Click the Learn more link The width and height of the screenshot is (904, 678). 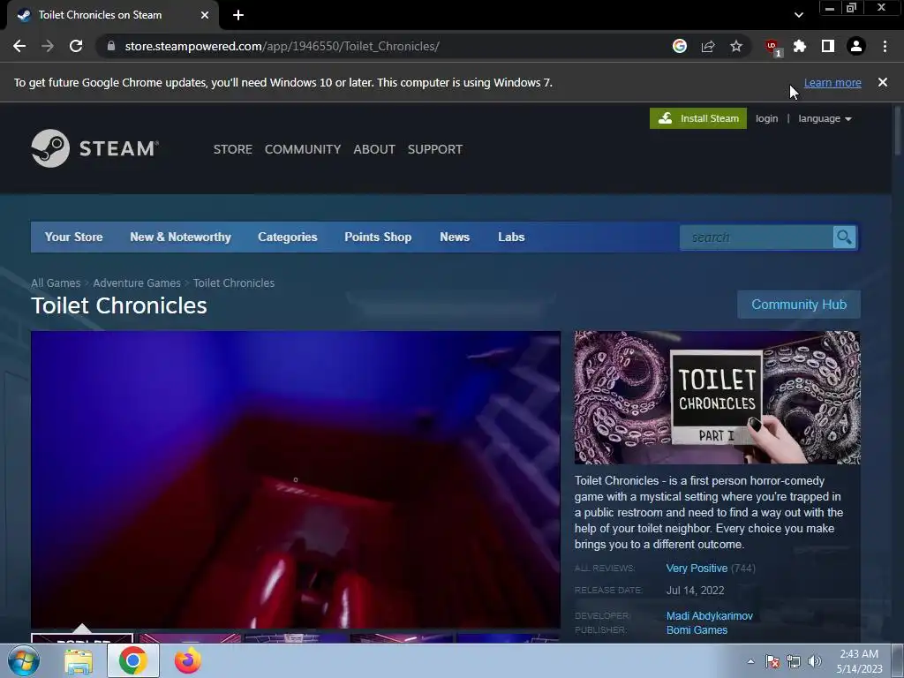(x=832, y=82)
